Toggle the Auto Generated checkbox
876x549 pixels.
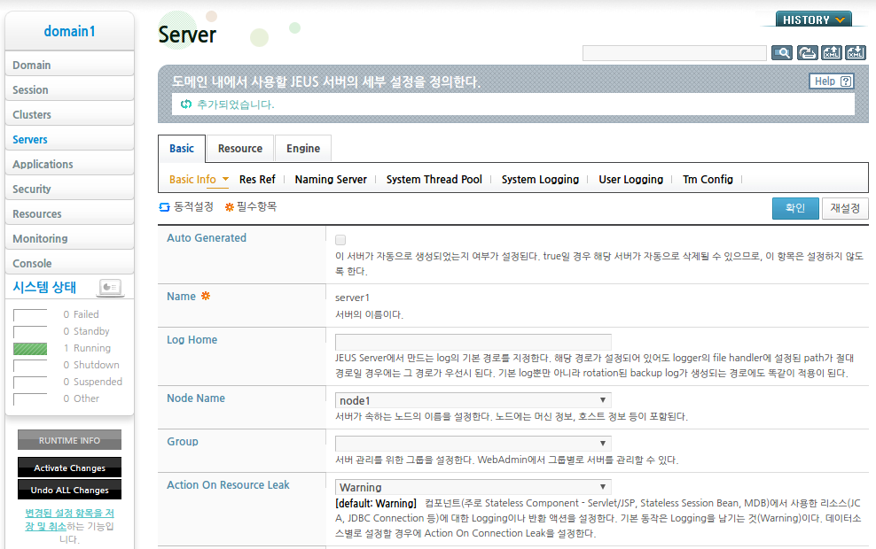(340, 240)
